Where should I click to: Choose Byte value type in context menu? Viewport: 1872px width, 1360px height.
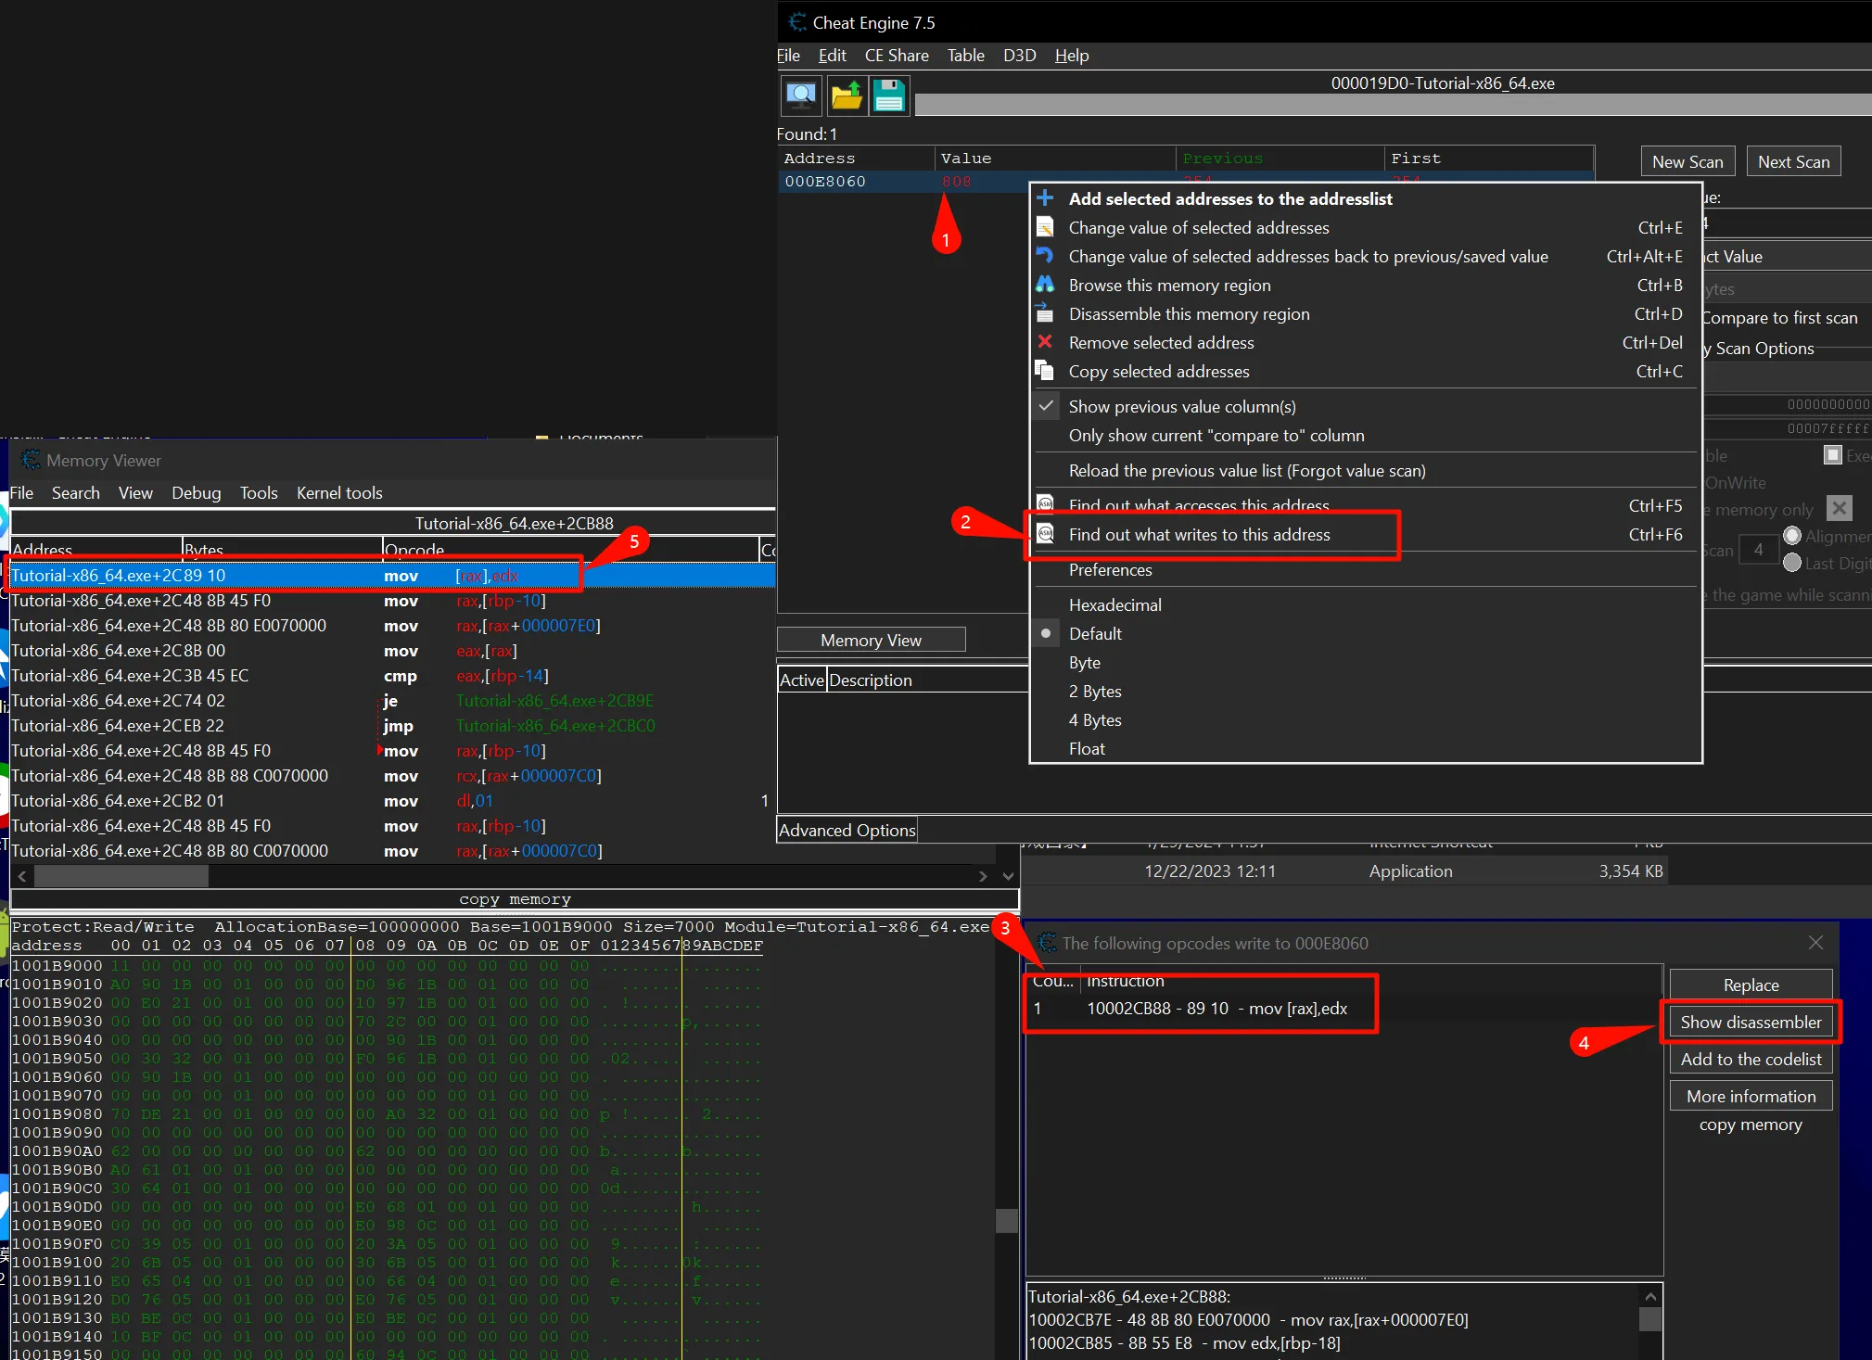1084,662
